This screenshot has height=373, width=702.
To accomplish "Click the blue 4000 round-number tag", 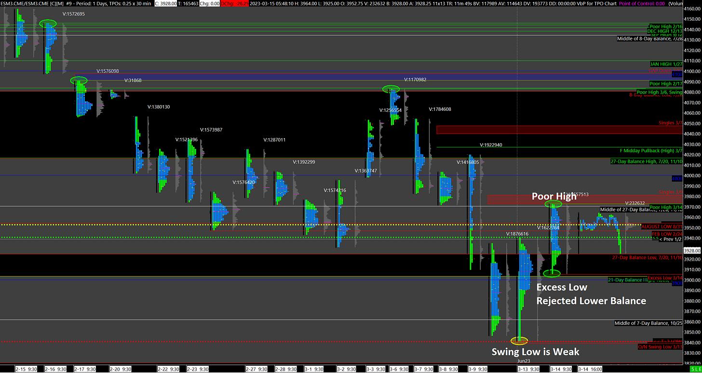I will pos(677,179).
